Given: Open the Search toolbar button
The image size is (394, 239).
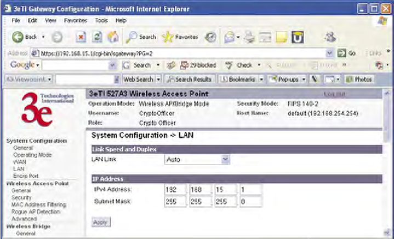Looking at the screenshot, I should 141,37.
